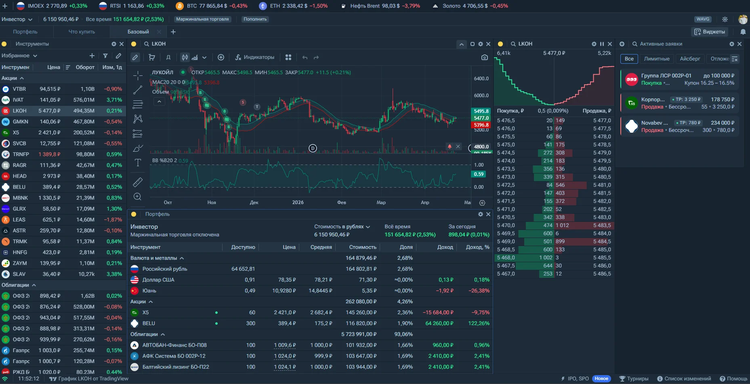Undo last chart action

305,57
